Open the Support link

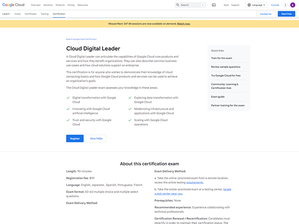(235, 5)
